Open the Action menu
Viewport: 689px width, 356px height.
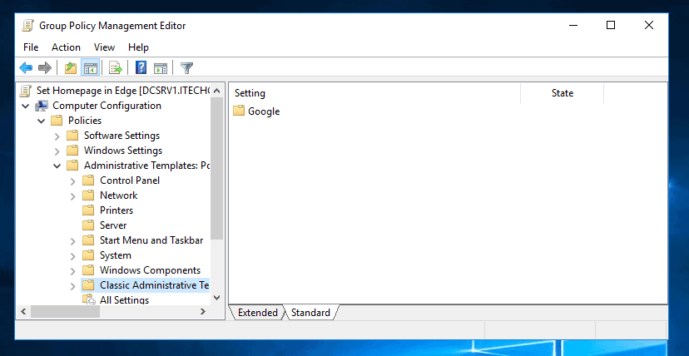pyautogui.click(x=66, y=47)
